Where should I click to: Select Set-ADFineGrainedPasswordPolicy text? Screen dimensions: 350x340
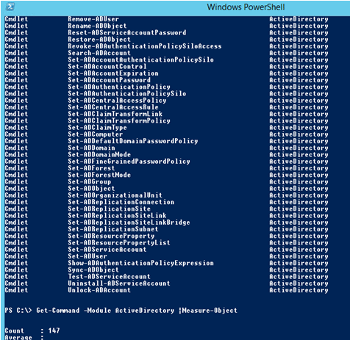(x=129, y=162)
